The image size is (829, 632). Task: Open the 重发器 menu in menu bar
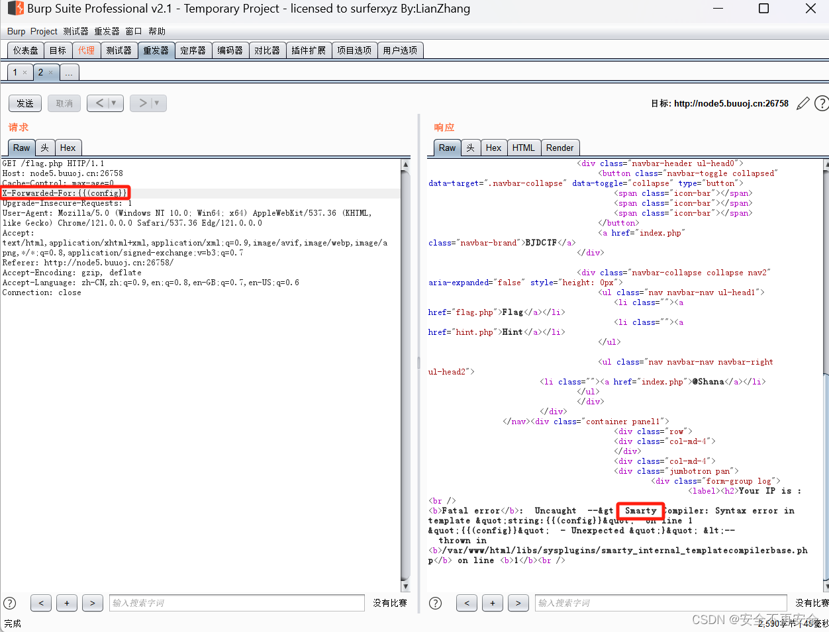click(x=107, y=31)
